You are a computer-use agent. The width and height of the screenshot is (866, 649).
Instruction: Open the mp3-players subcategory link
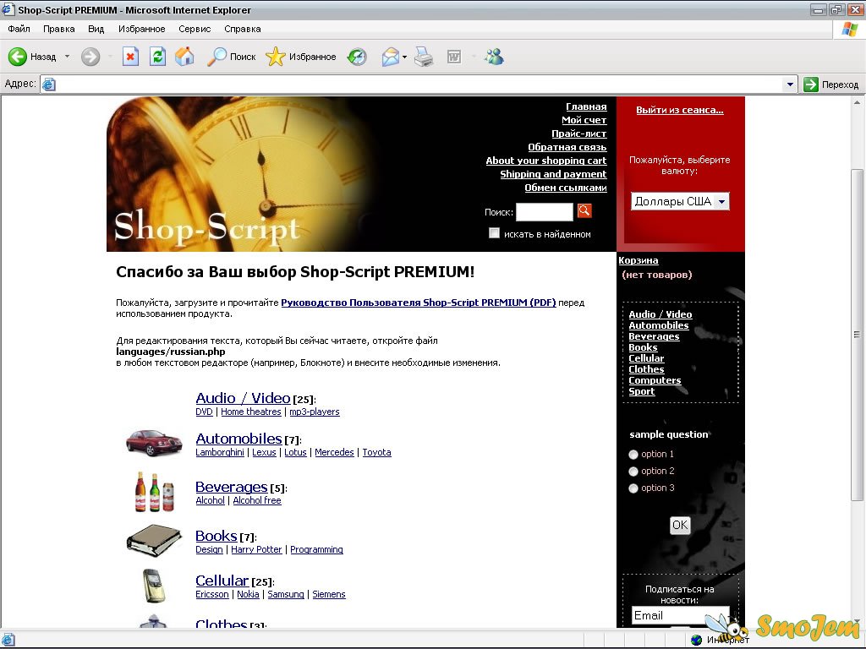tap(315, 412)
